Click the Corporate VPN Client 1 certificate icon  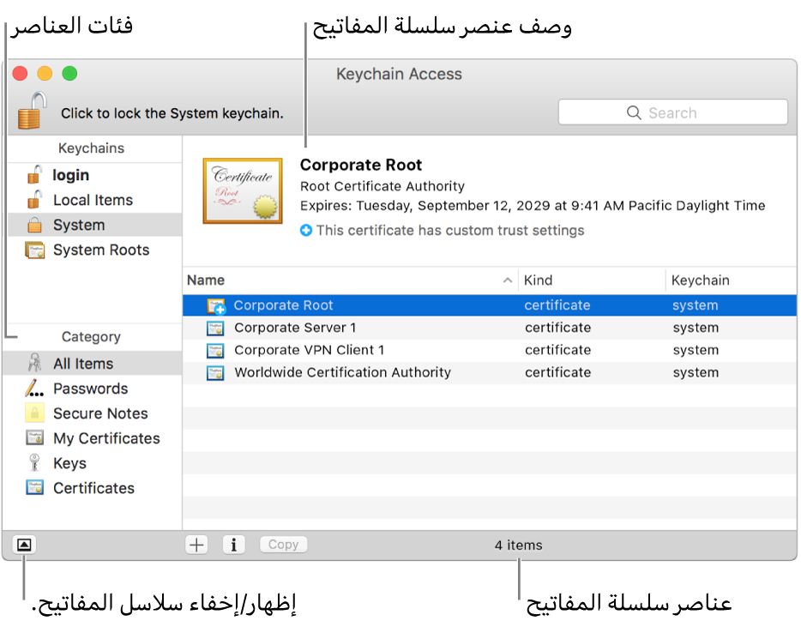click(215, 350)
